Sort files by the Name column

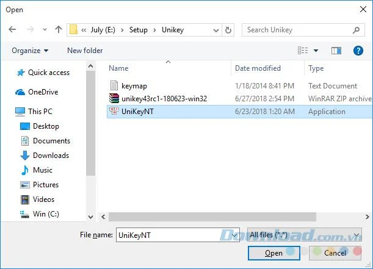[118, 68]
